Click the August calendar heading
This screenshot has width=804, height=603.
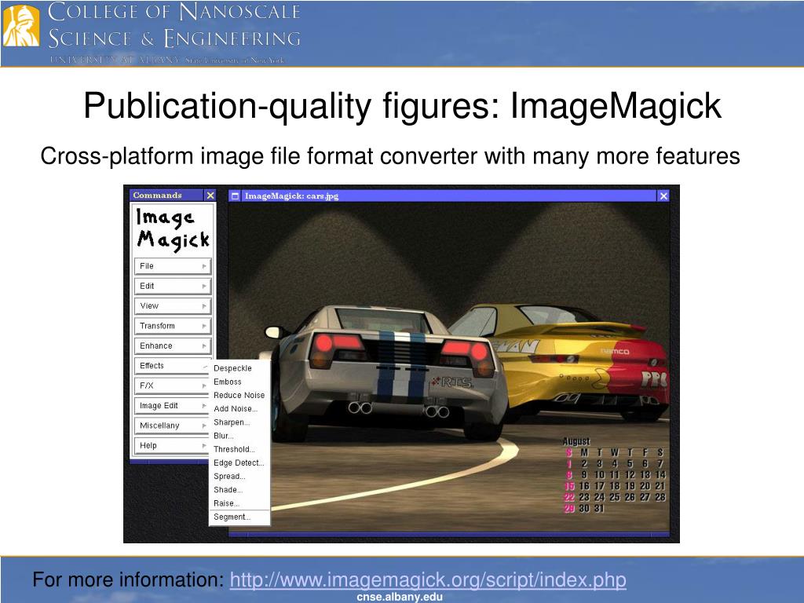[576, 441]
